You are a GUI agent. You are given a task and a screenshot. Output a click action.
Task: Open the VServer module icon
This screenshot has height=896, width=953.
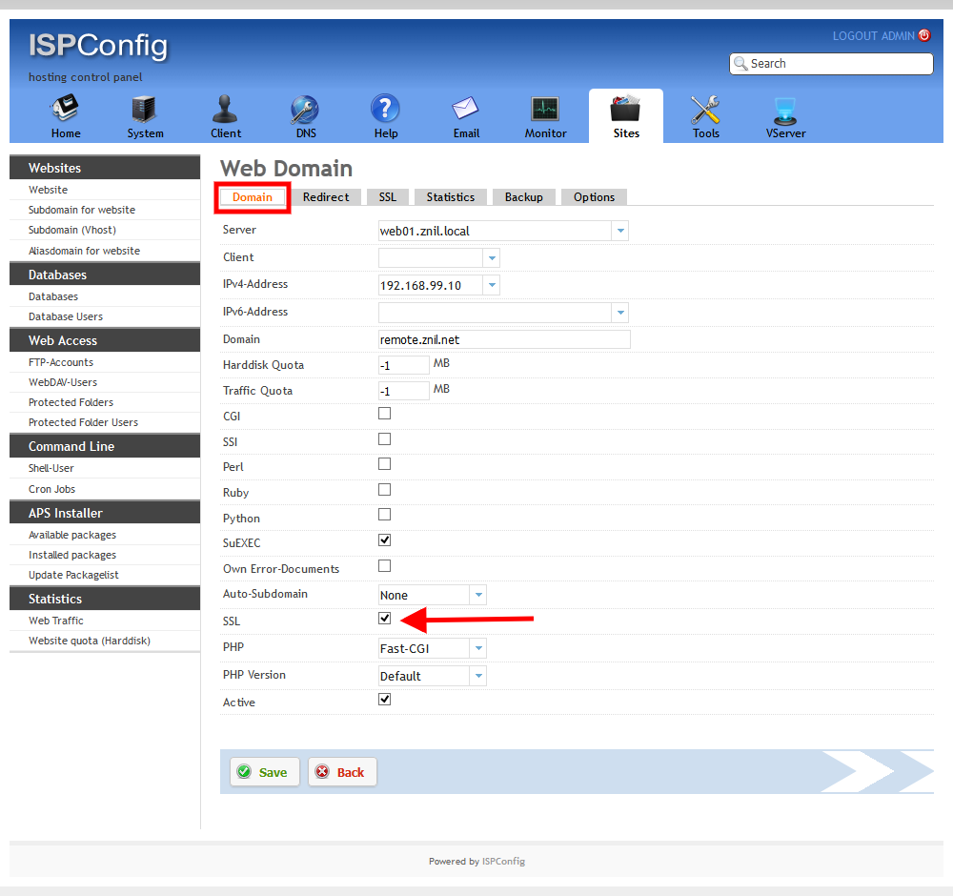point(785,110)
